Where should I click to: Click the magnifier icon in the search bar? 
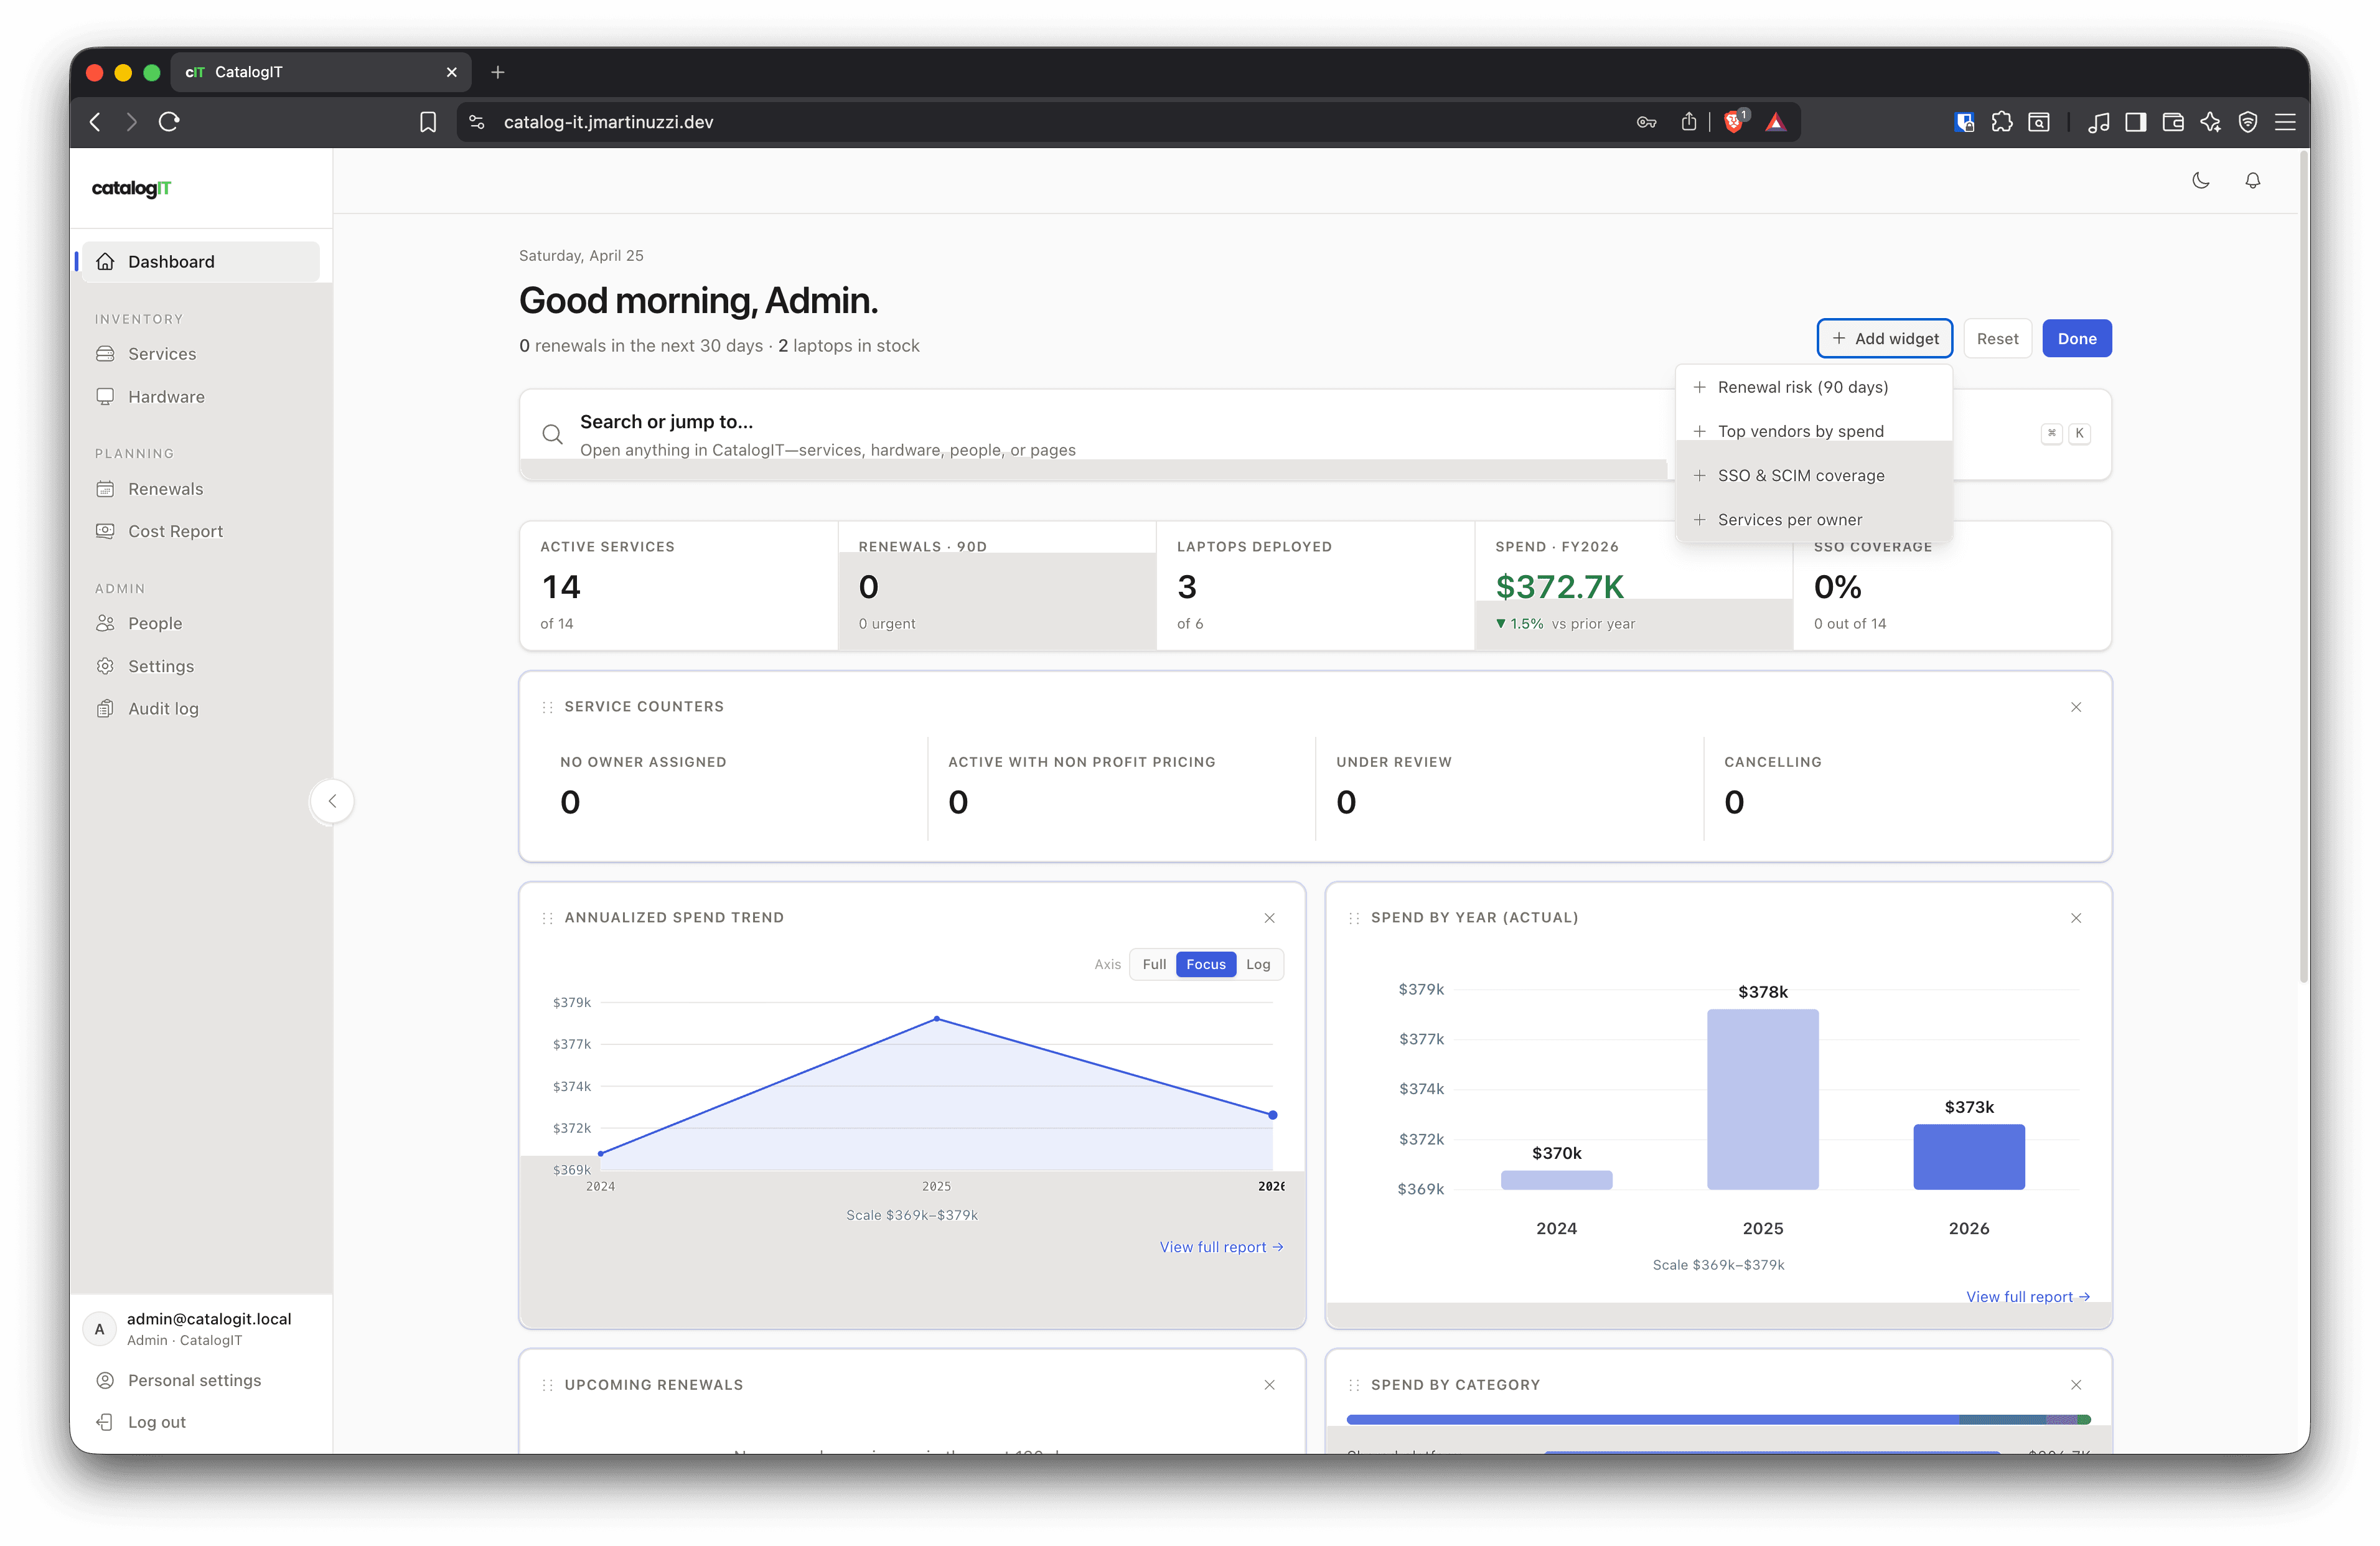pyautogui.click(x=552, y=434)
